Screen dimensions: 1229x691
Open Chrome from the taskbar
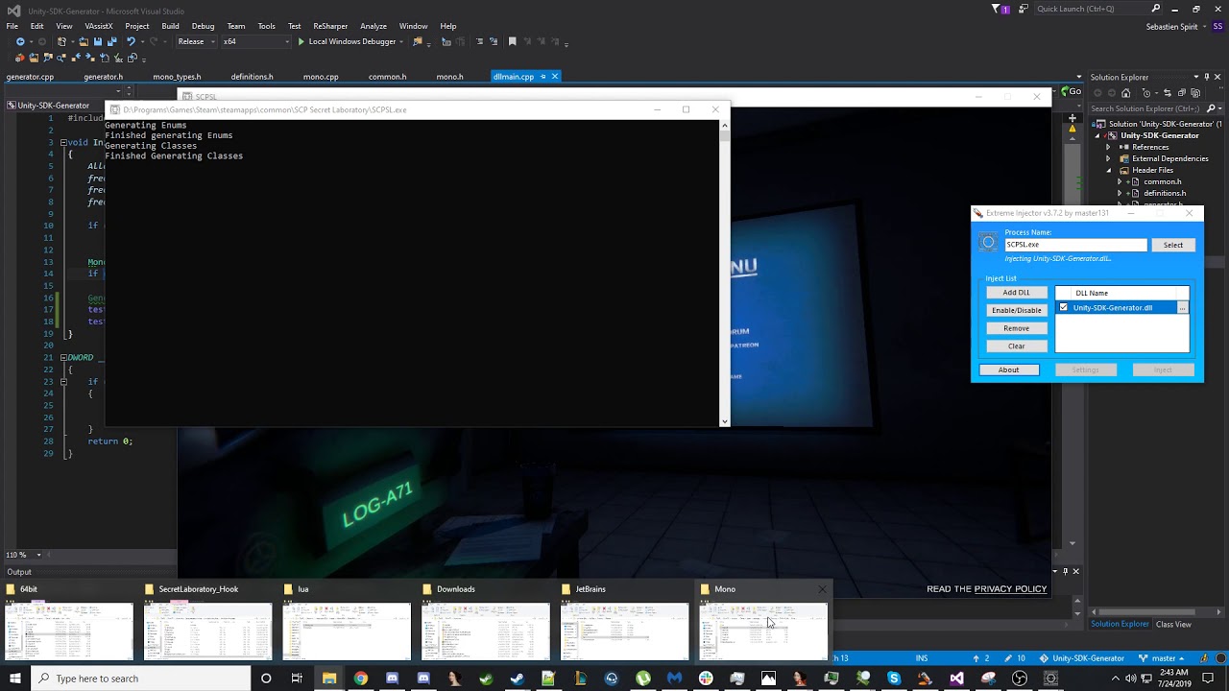point(360,679)
